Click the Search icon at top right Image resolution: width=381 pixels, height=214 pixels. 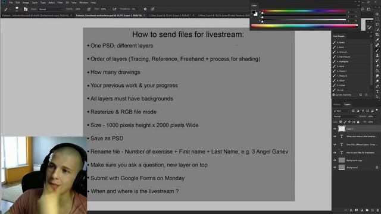pos(363,9)
